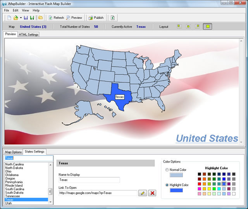Select the Highlight Color radio button
Viewport: 248px width, 209px height.
[x=167, y=185]
